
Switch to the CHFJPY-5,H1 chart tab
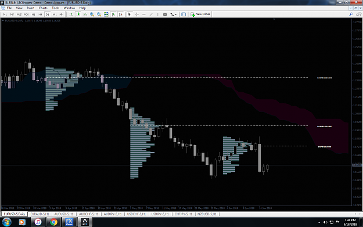pyautogui.click(x=184, y=214)
